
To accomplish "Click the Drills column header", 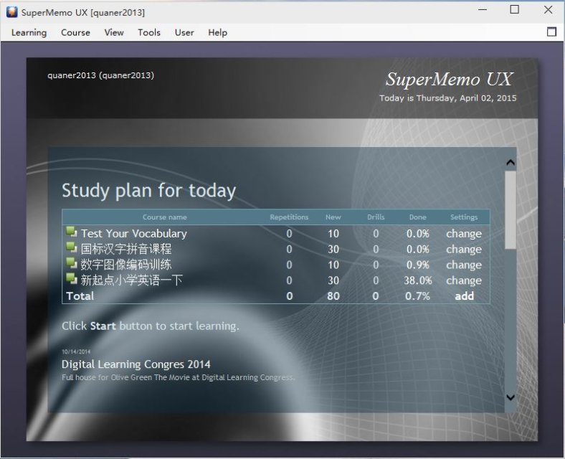I will pyautogui.click(x=376, y=217).
